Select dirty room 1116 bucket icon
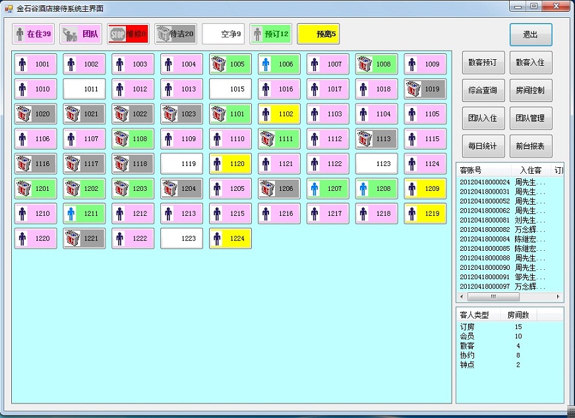The width and height of the screenshot is (575, 418). point(24,164)
